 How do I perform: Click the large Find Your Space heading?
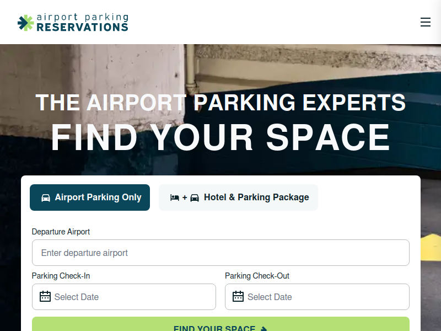point(220,137)
